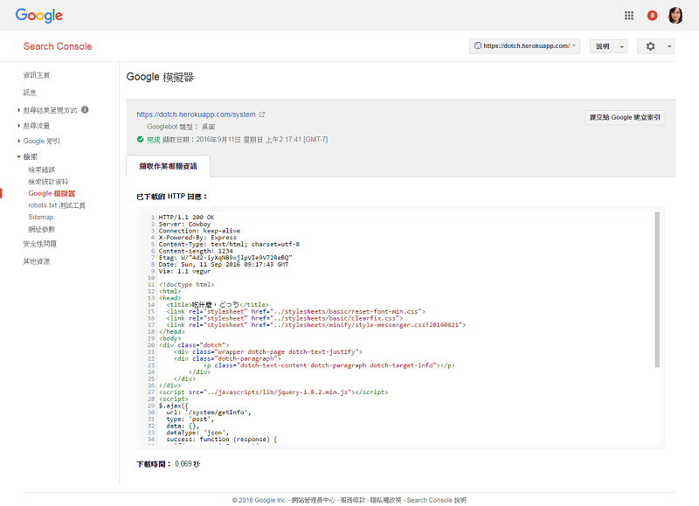Click the Googlebot 類型 桌面 text

[x=181, y=127]
